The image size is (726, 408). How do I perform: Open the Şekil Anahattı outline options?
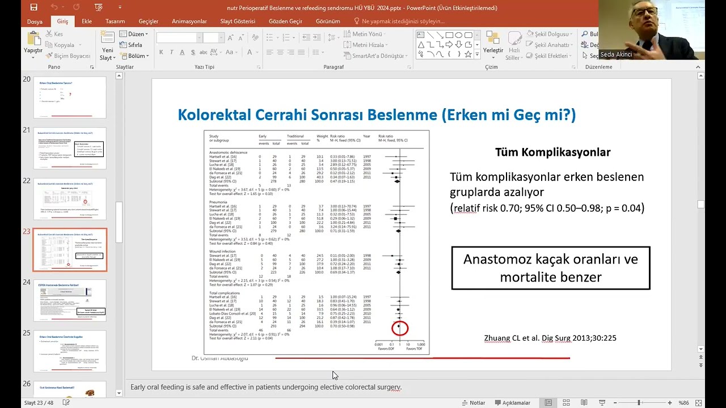point(550,45)
